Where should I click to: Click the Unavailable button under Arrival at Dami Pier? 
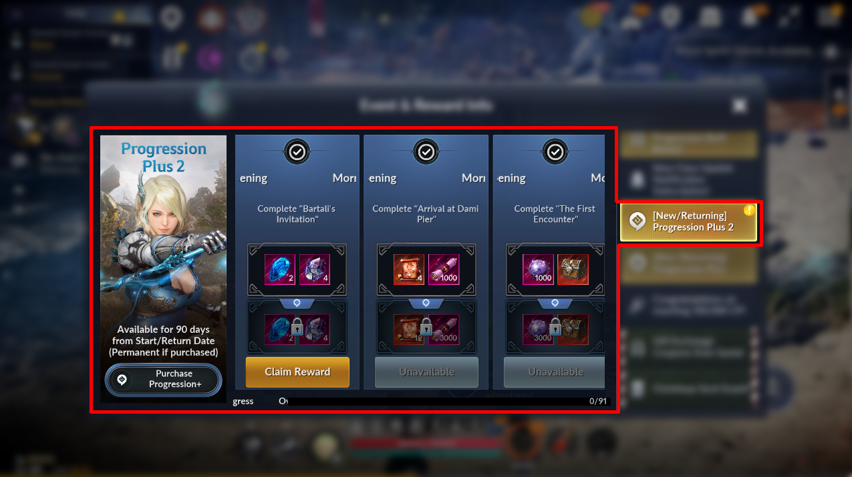coord(426,372)
